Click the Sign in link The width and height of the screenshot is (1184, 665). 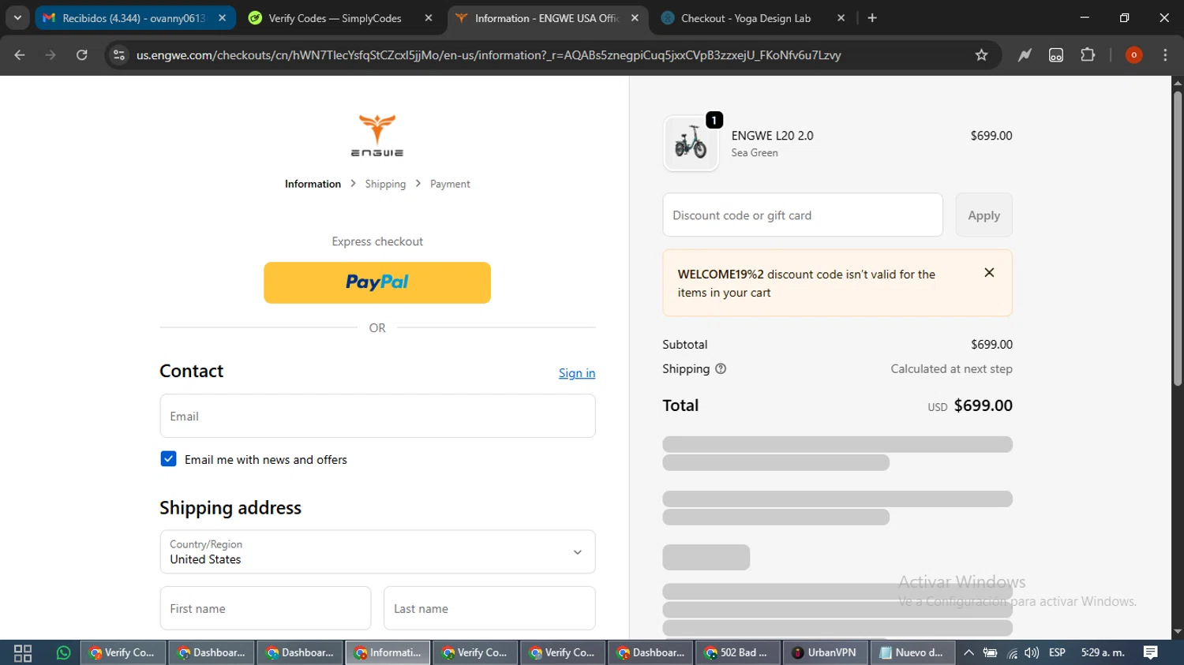[x=577, y=373]
